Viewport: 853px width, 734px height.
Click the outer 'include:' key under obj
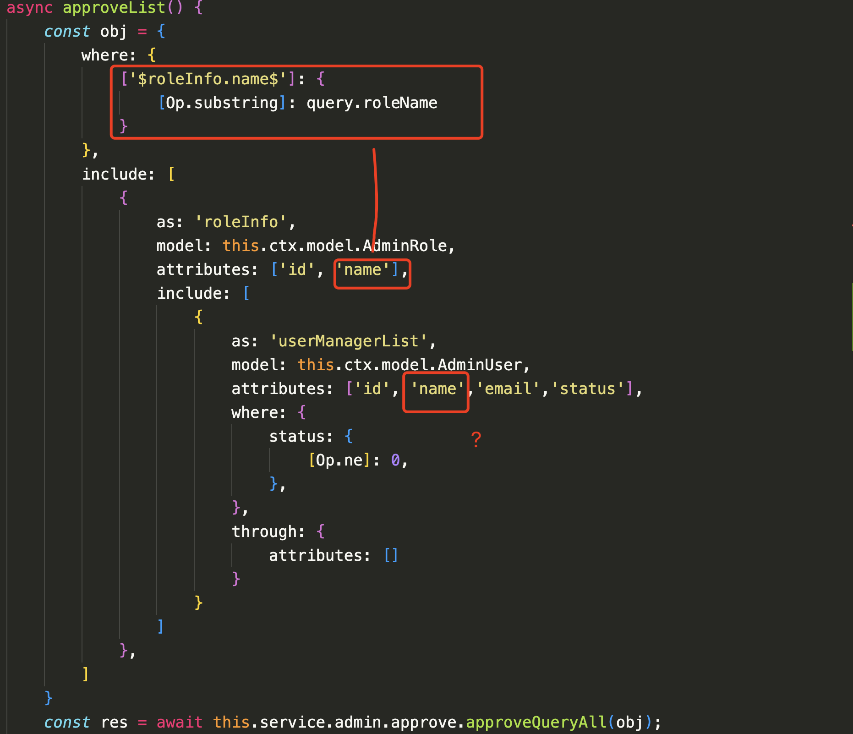coord(119,174)
